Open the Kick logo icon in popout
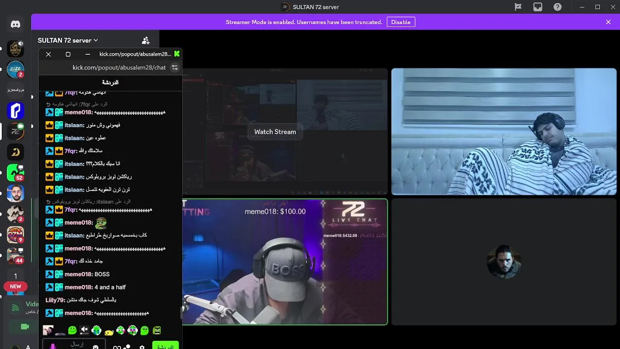 pos(177,54)
